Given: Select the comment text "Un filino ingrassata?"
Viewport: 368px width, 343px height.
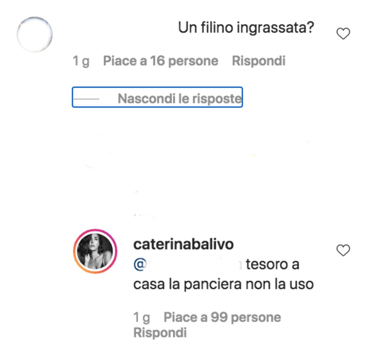Looking at the screenshot, I should point(246,28).
